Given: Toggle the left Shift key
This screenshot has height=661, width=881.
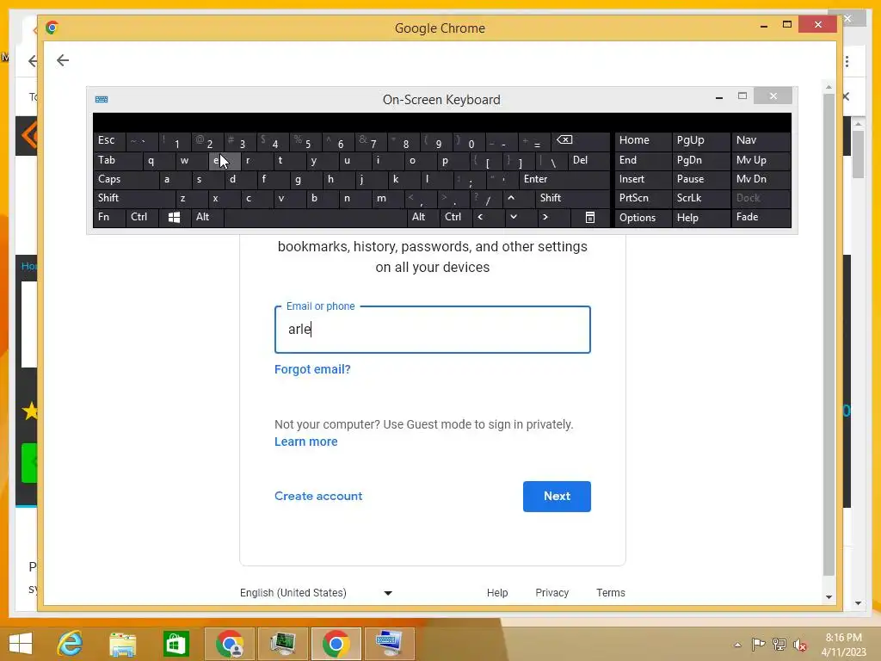Looking at the screenshot, I should coord(133,198).
